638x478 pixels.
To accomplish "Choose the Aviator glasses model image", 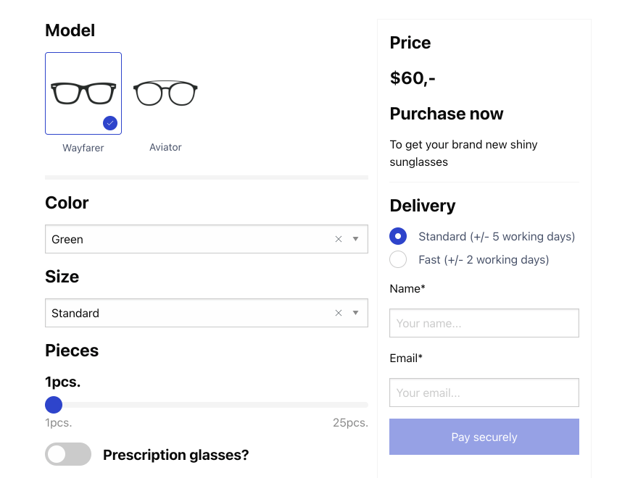I will click(165, 93).
